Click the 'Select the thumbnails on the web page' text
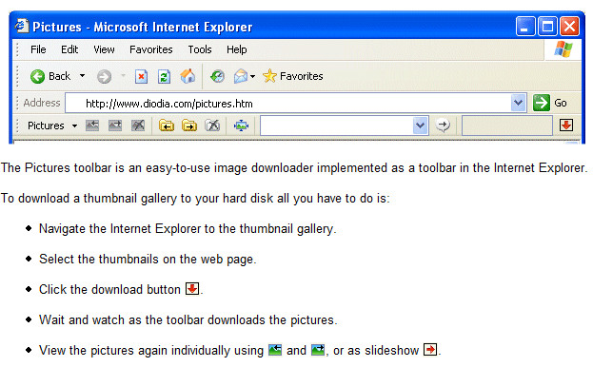 coord(148,259)
